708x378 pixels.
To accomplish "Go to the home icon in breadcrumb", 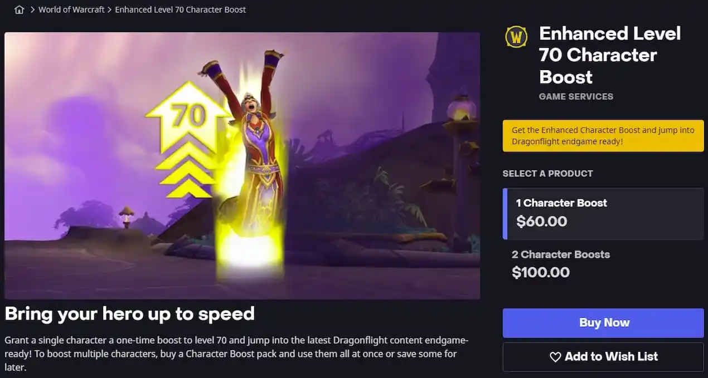I will click(20, 9).
